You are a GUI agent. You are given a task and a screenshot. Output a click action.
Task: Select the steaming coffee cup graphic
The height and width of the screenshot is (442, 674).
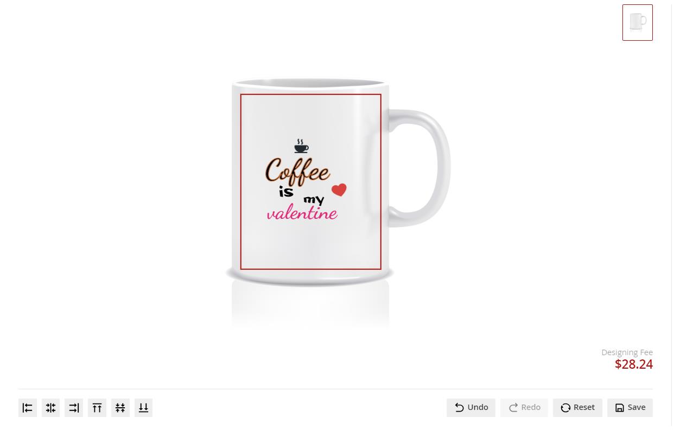pyautogui.click(x=301, y=146)
